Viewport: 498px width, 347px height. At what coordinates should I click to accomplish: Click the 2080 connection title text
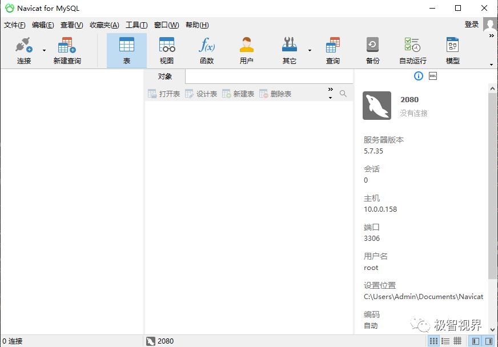pyautogui.click(x=409, y=100)
